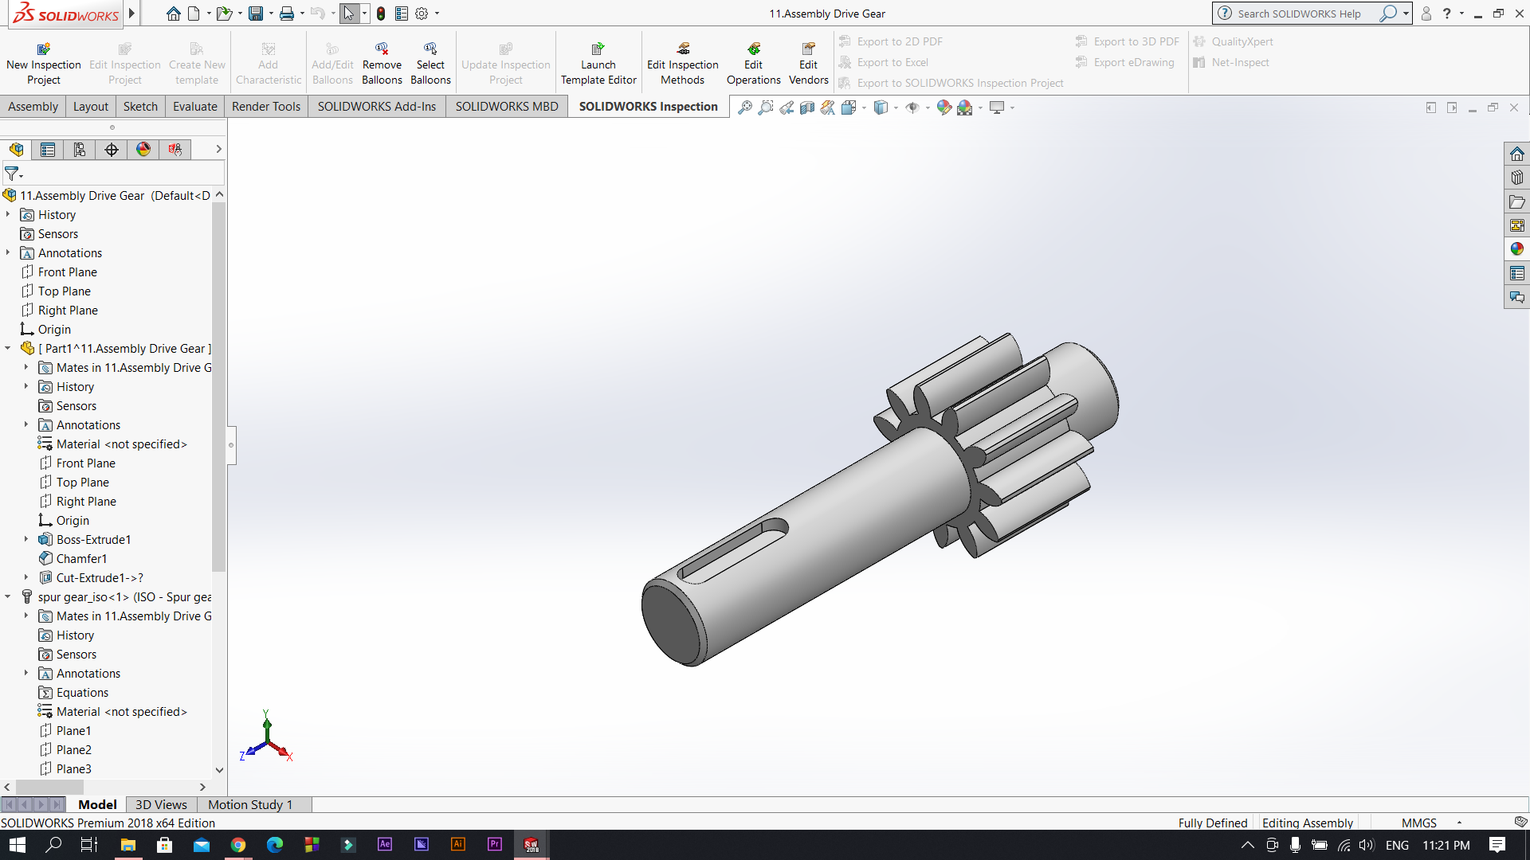This screenshot has height=860, width=1530.
Task: Click the Zoom to Fit icon
Action: click(744, 107)
